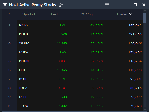Click the -59.25 % change value
This screenshot has height=112, width=149.
click(97, 61)
